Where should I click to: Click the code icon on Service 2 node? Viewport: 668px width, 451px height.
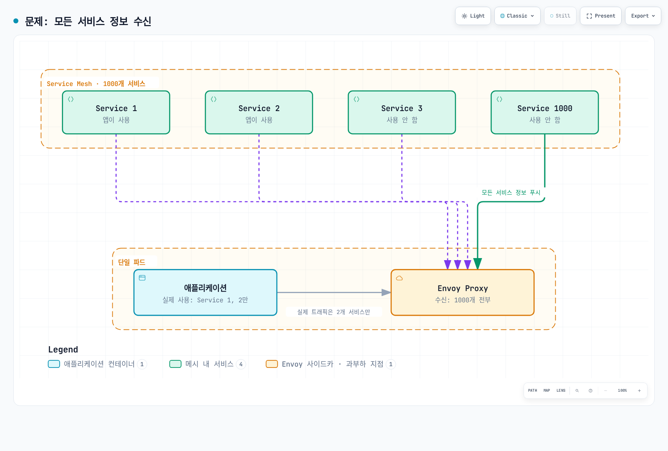[x=214, y=99]
